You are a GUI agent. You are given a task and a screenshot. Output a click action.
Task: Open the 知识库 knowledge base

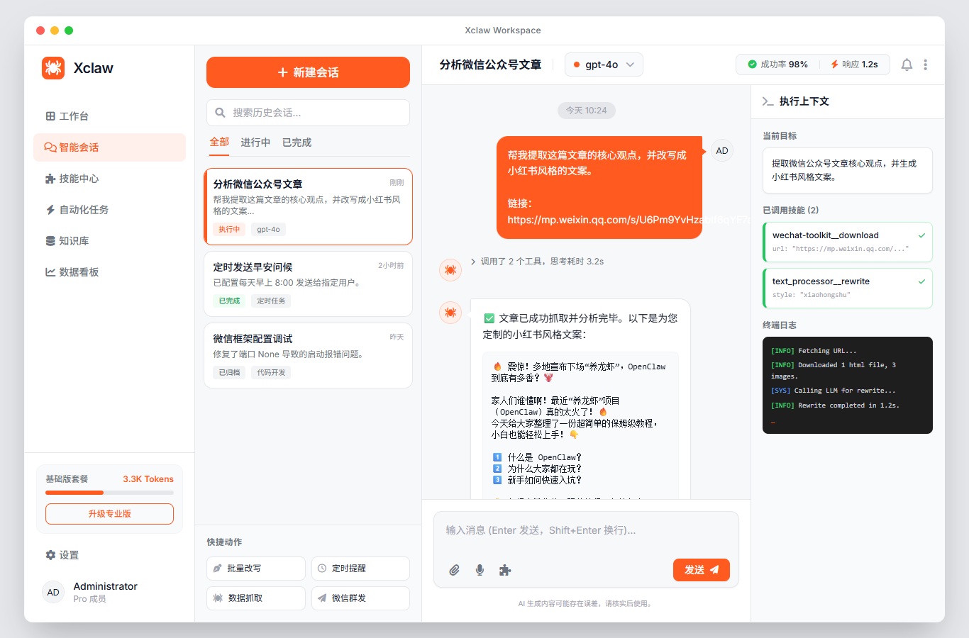pos(72,240)
